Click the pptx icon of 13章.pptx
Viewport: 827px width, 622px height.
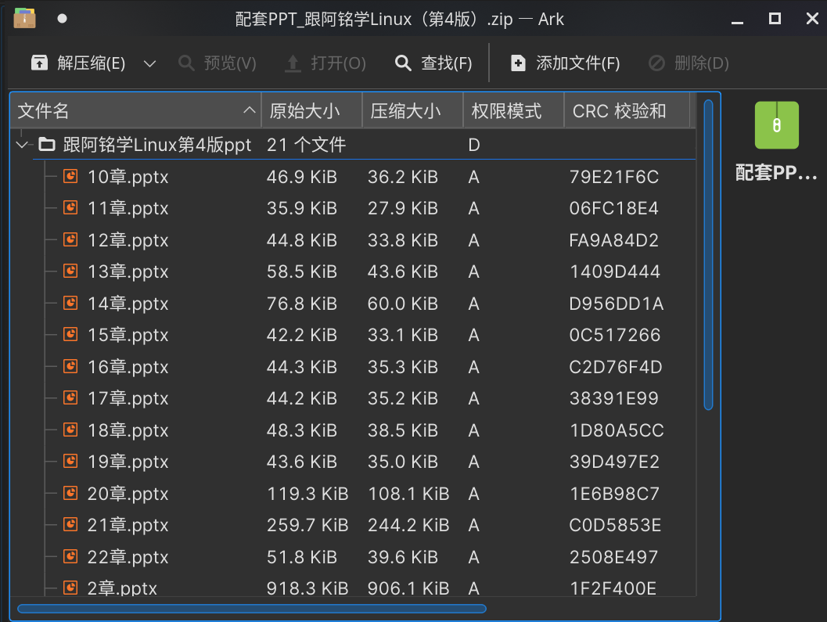(x=70, y=271)
